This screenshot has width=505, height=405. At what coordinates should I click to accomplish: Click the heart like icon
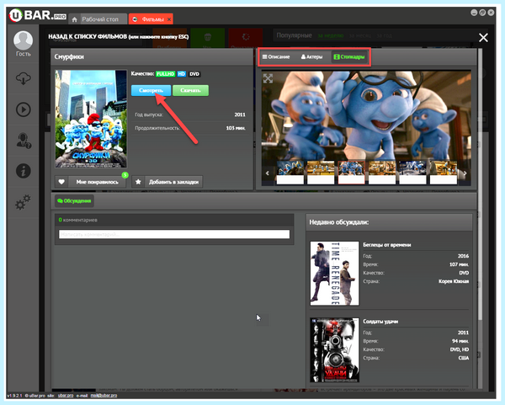point(61,182)
